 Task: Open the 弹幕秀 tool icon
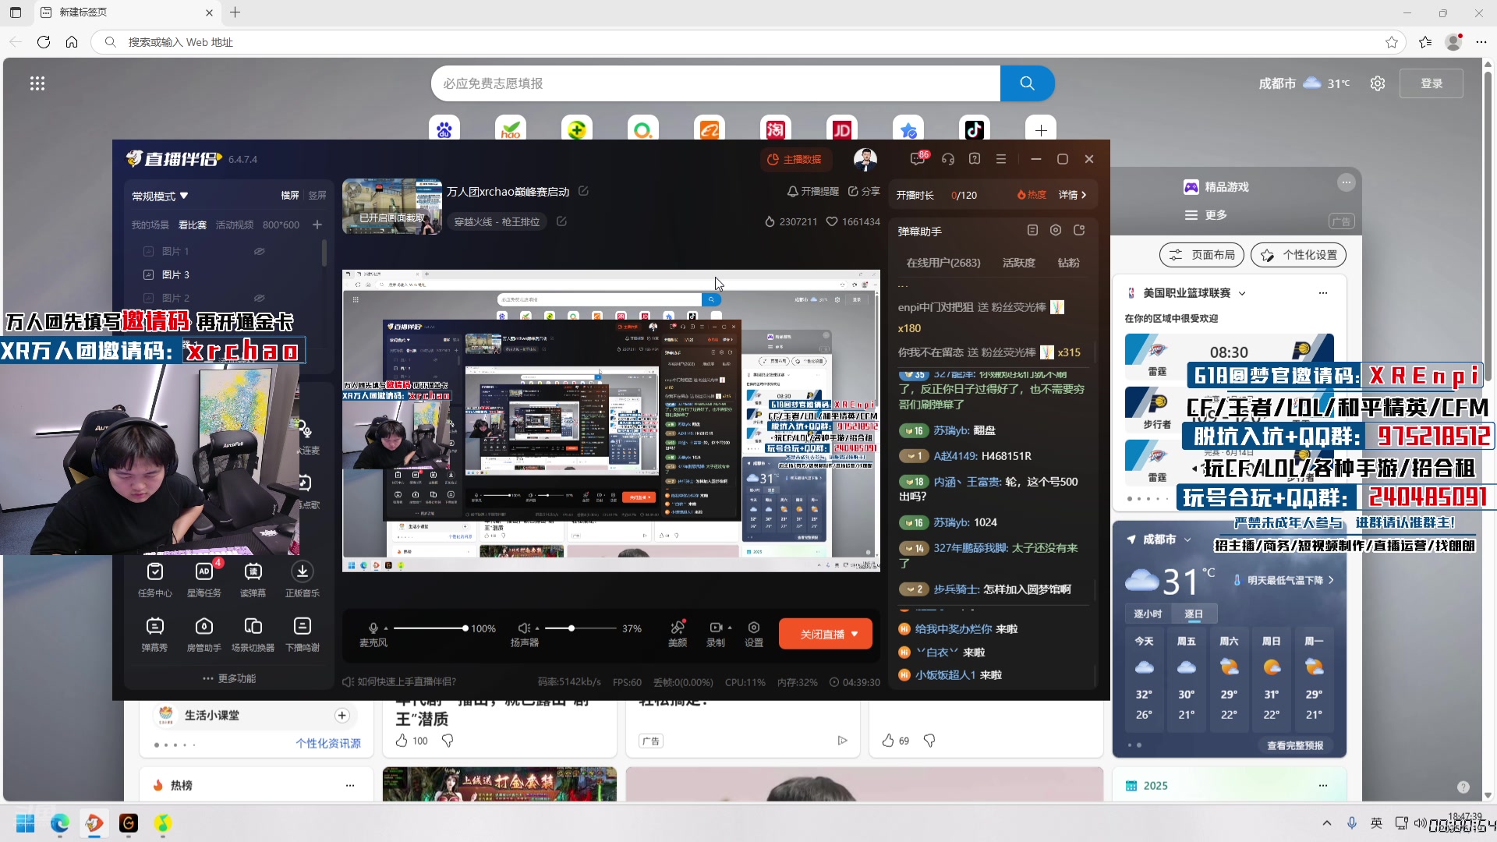154,627
